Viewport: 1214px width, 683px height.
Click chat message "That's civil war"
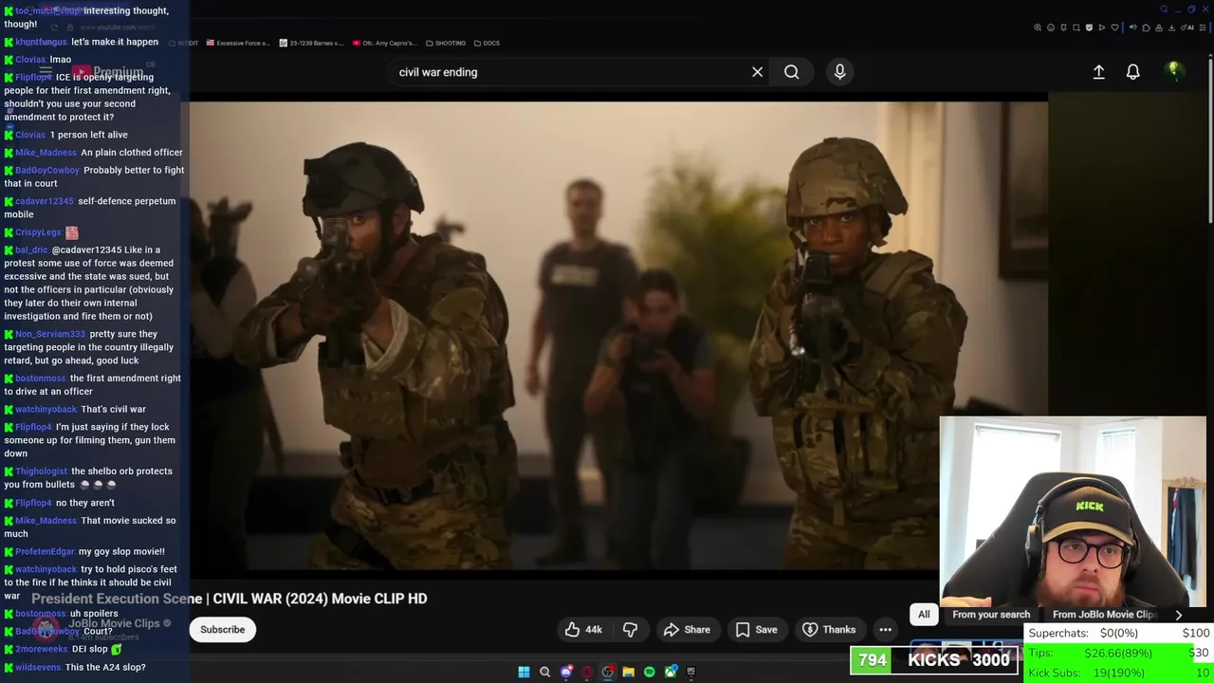click(x=113, y=410)
